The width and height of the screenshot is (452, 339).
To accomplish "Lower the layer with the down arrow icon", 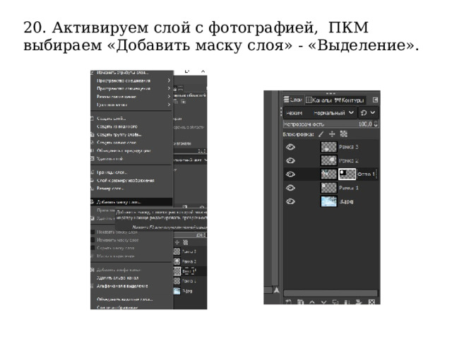I will (323, 302).
